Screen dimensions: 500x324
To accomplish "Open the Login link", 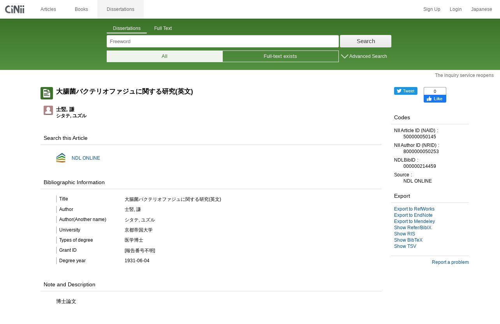I will (456, 9).
